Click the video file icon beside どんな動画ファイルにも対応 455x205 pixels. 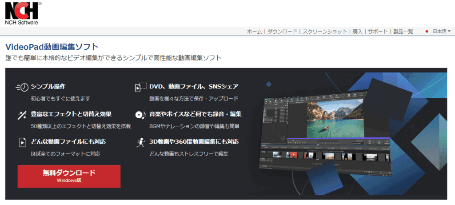click(x=22, y=142)
